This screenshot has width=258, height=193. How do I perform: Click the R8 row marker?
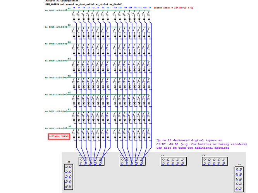pyautogui.click(x=70, y=127)
